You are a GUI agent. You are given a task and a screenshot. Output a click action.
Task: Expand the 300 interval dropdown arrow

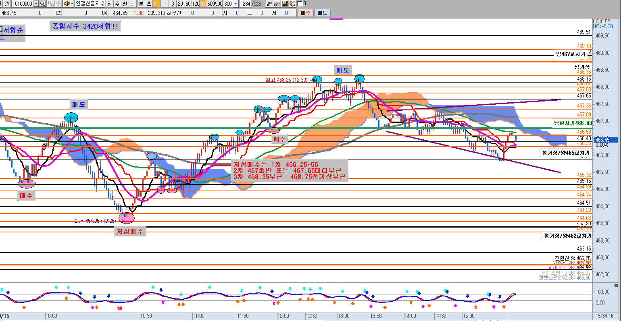tap(236, 4)
